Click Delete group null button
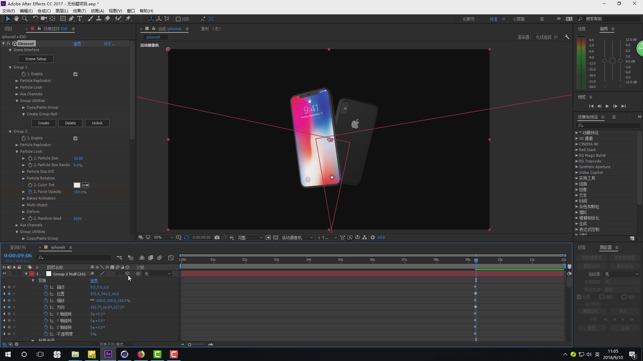The width and height of the screenshot is (643, 361). point(70,123)
